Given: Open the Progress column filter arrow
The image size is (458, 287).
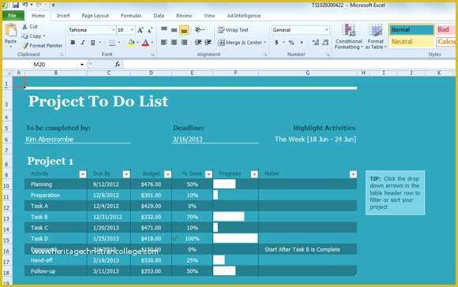Looking at the screenshot, I should (254, 174).
